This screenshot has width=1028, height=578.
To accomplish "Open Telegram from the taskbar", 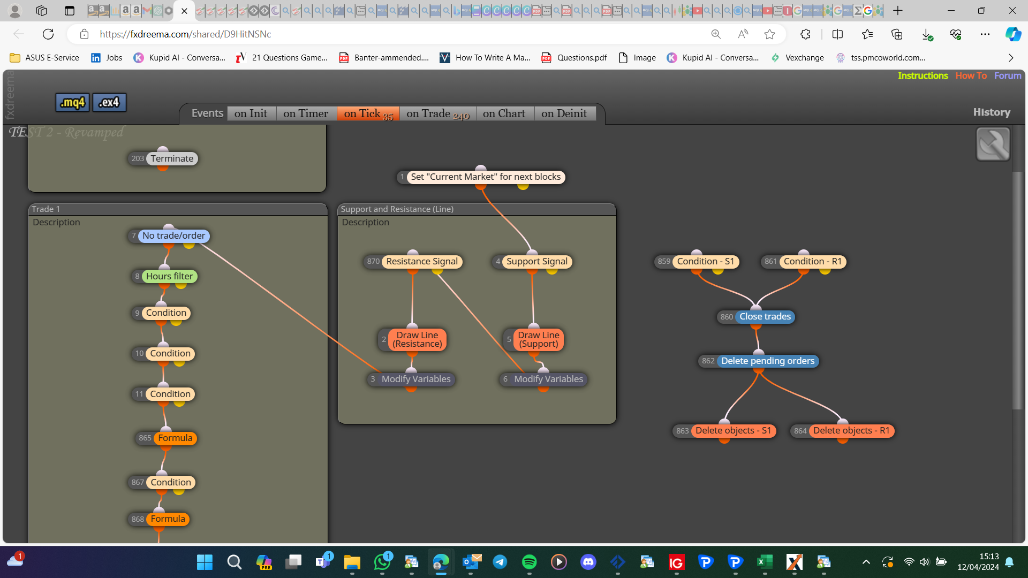I will [x=500, y=562].
